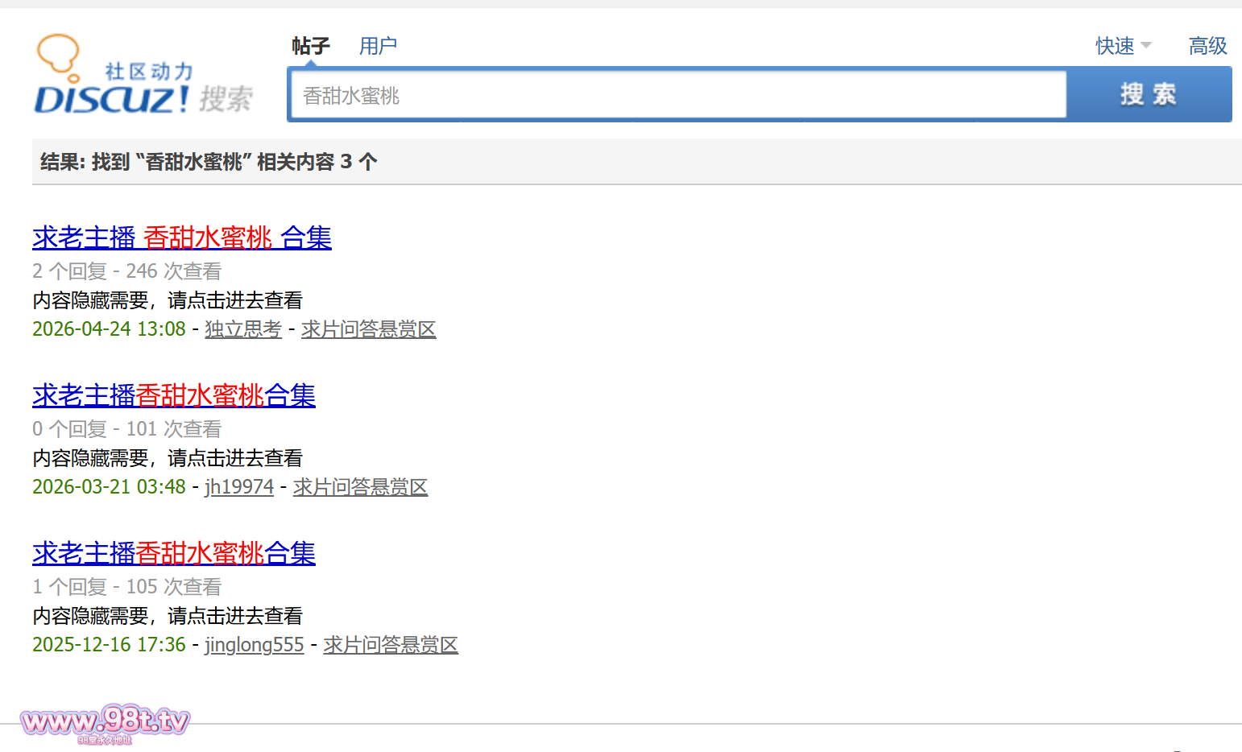Visit user jinglong555's profile
Image resolution: width=1242 pixels, height=752 pixels.
point(255,645)
